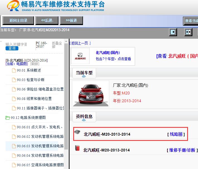198x169 pixels.
Task: Click the document icon beside 90.03 检查与诊断
Action: [14, 80]
